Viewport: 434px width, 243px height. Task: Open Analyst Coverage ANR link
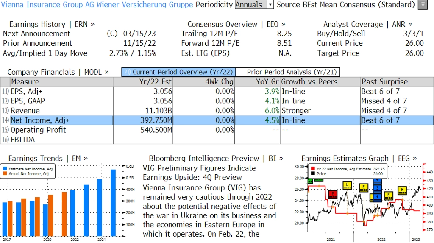tap(368, 24)
